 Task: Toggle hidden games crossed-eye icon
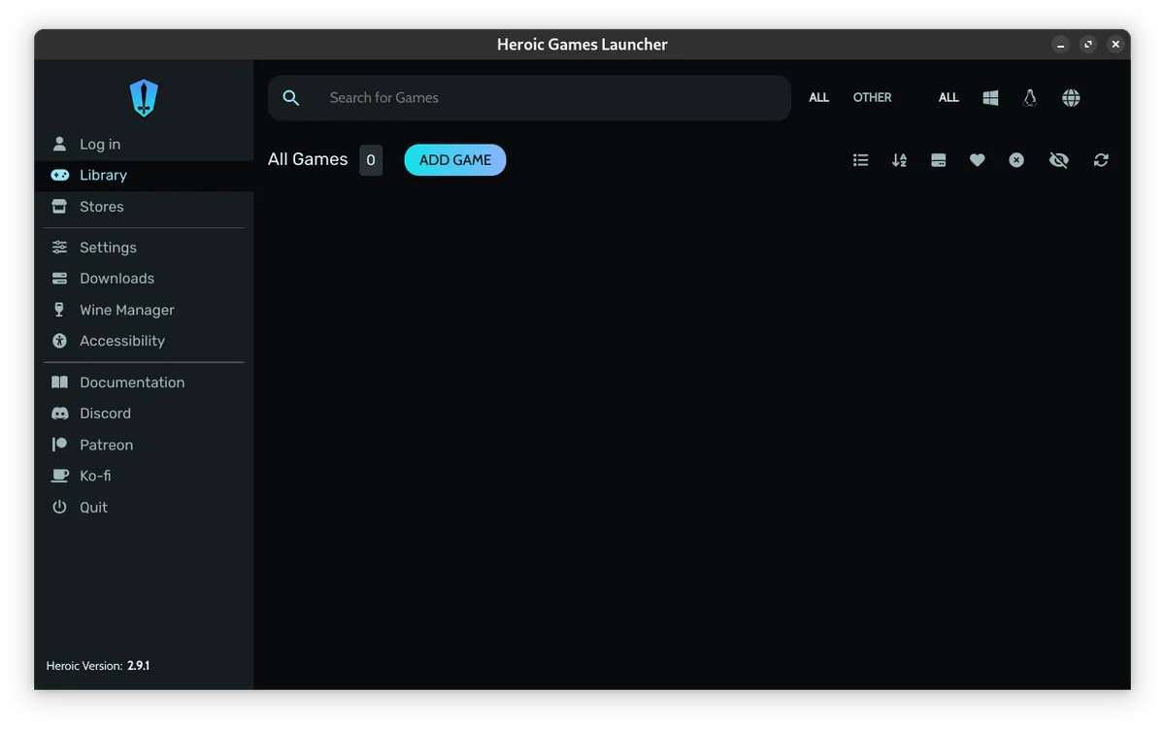tap(1058, 160)
